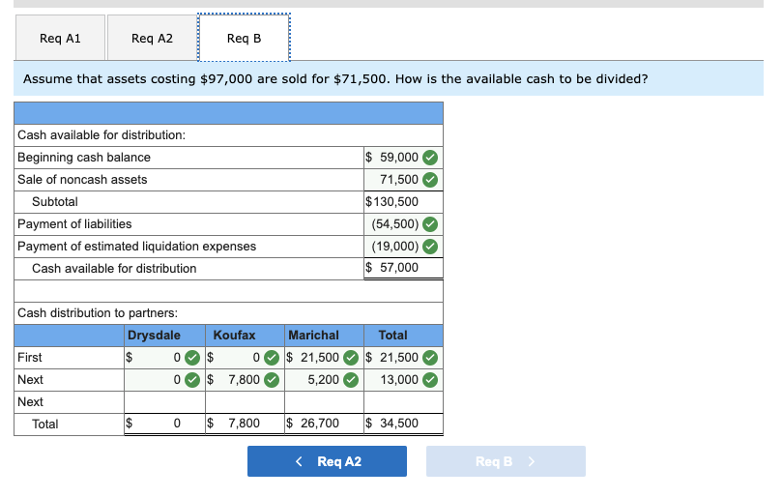Click the First row label
The image size is (782, 498).
30,358
